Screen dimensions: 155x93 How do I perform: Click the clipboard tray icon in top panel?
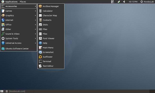[x=112, y=2]
